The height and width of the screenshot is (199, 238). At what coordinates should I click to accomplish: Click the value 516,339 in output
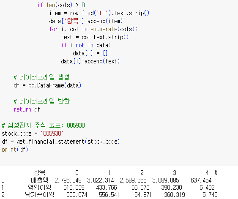coord(74,188)
